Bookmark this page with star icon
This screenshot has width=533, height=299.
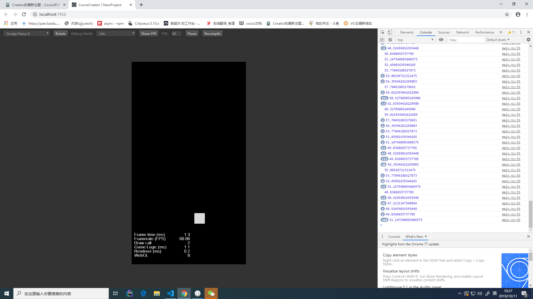pos(507,14)
